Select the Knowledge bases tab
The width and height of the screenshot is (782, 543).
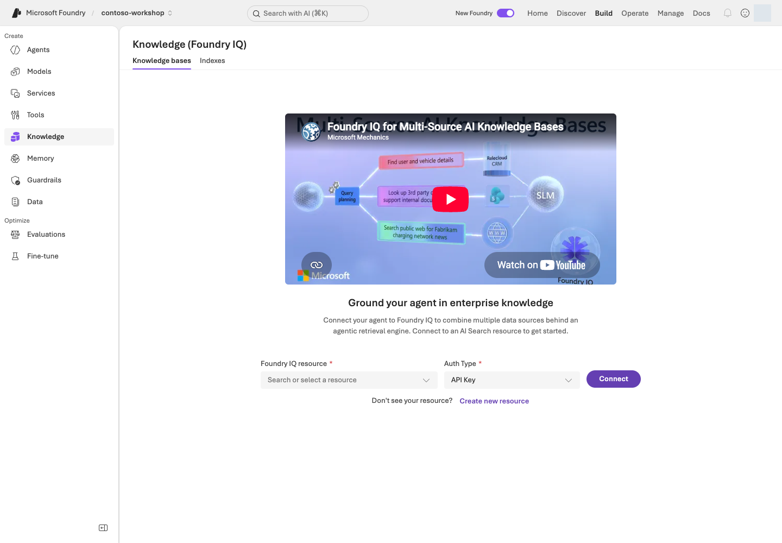point(162,61)
